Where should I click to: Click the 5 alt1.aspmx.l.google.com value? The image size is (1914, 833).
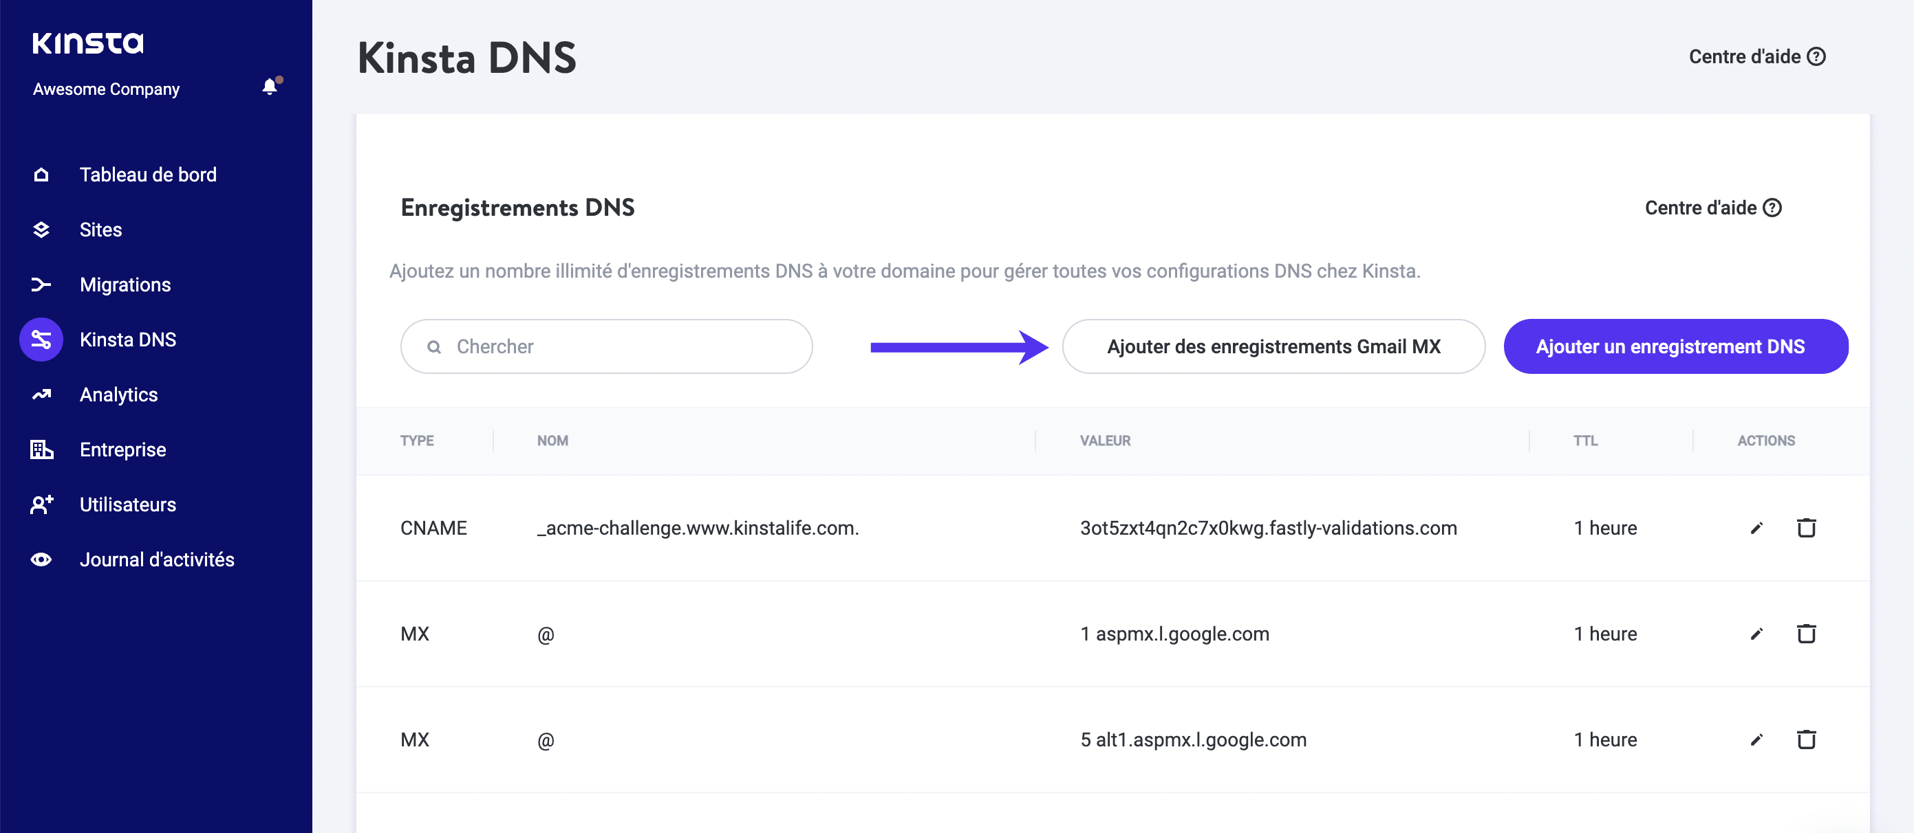(1193, 740)
